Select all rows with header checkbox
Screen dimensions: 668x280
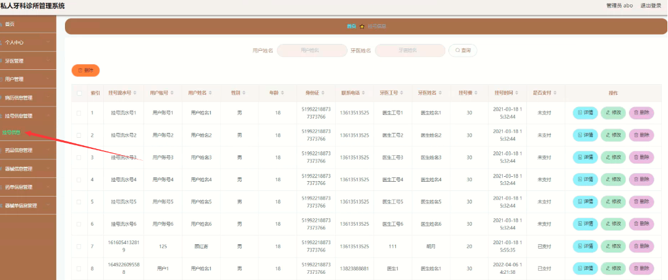pyautogui.click(x=79, y=93)
